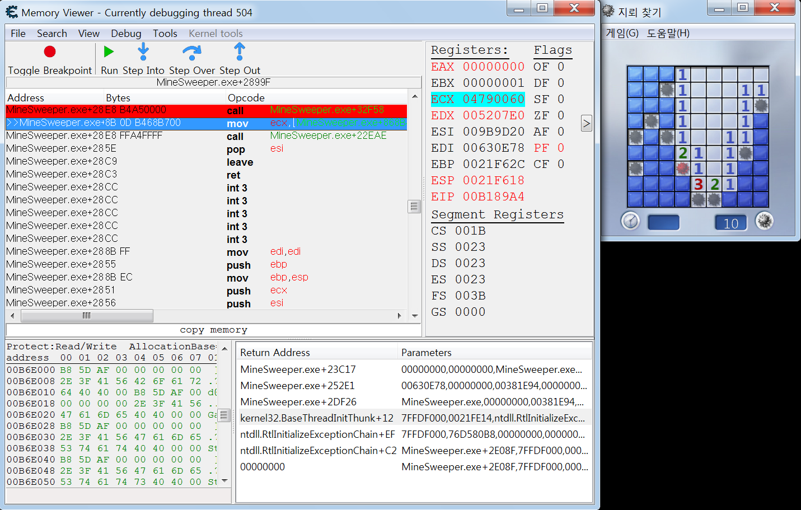Image resolution: width=801 pixels, height=510 pixels.
Task: Select the call MineSweeper.exe+22EAE row
Action: [x=206, y=136]
